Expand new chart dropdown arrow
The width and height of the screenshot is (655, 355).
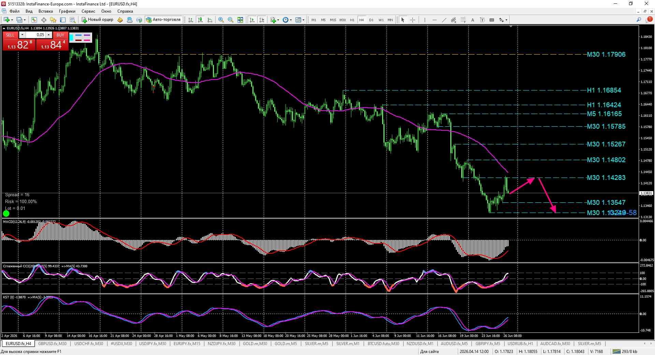point(12,20)
